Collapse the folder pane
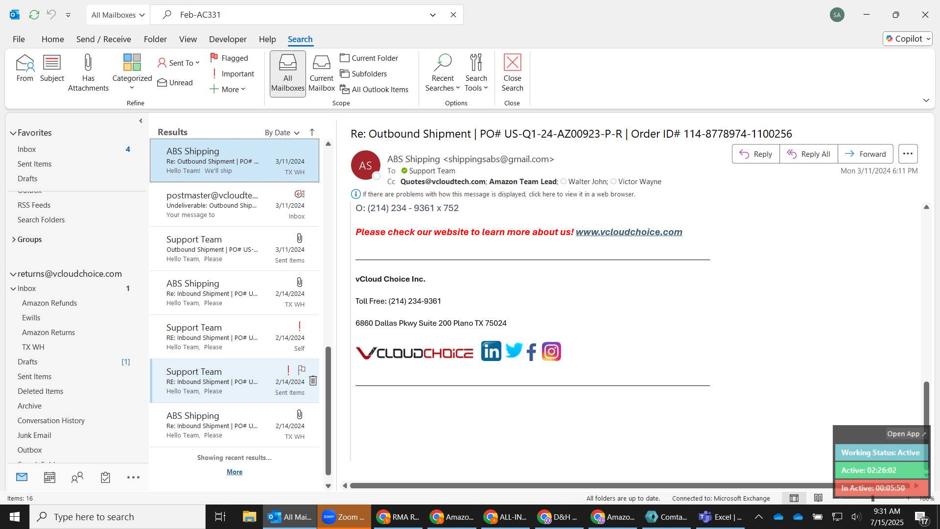This screenshot has height=529, width=940. pos(141,120)
